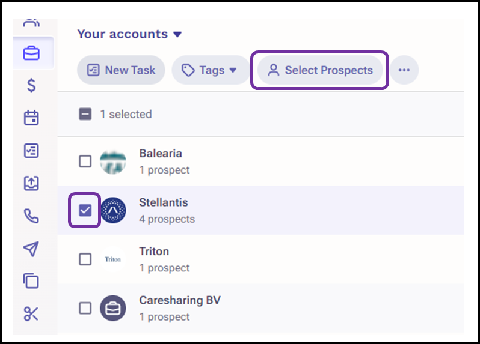The width and height of the screenshot is (480, 344).
Task: Open the paper plane send icon
Action: (31, 249)
